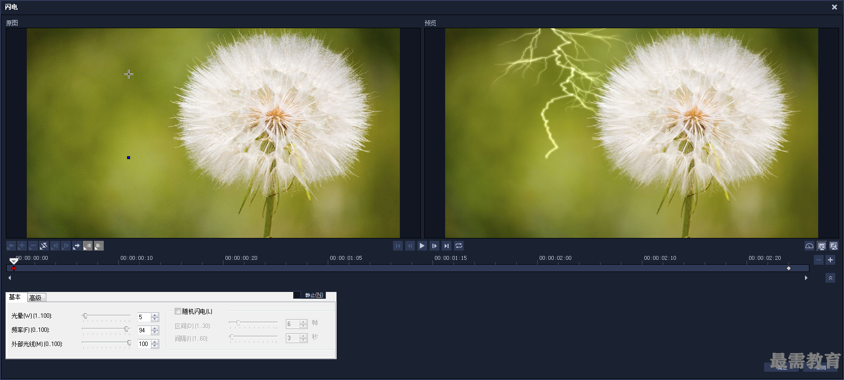
Task: Click the blue lightning endpoint handle in 原图
Action: (129, 158)
